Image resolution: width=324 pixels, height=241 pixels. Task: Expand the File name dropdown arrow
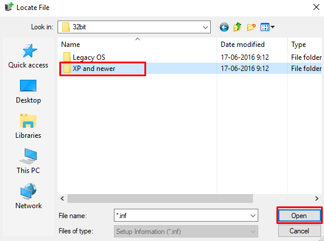pos(253,216)
